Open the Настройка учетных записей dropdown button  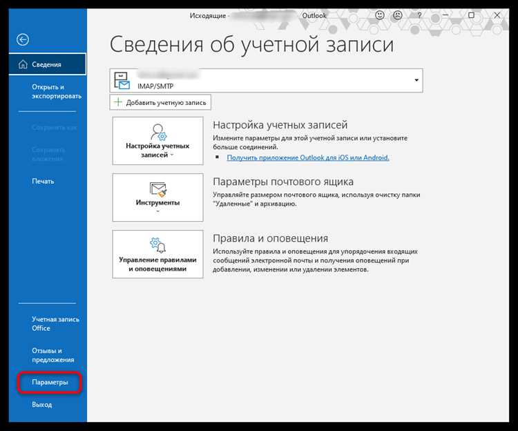point(157,141)
